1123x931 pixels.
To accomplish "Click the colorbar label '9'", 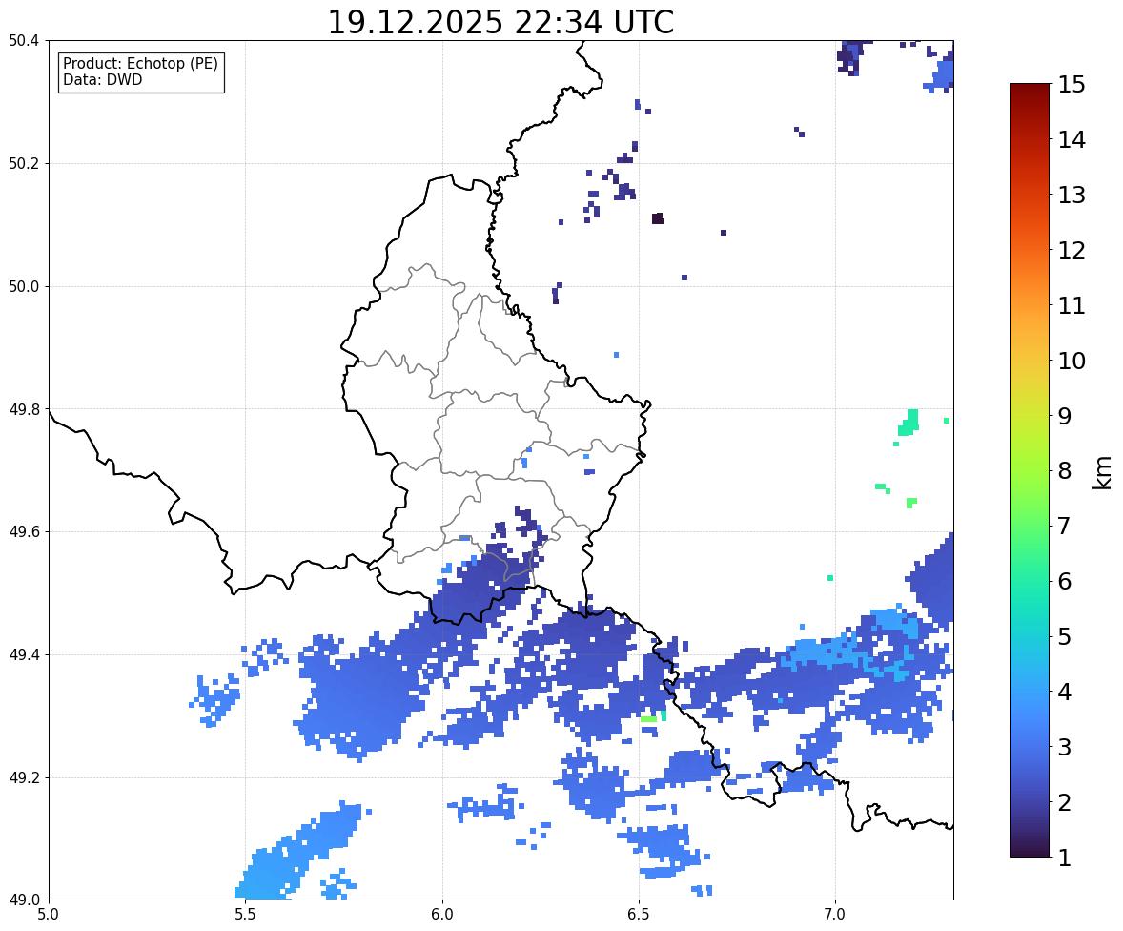I will coord(1065,416).
